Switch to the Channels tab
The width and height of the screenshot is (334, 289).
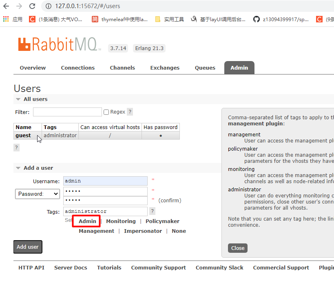click(x=122, y=68)
